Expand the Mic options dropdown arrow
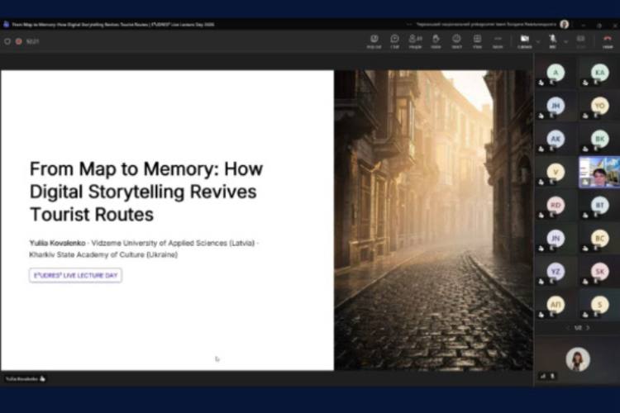Image resolution: width=620 pixels, height=413 pixels. click(565, 40)
